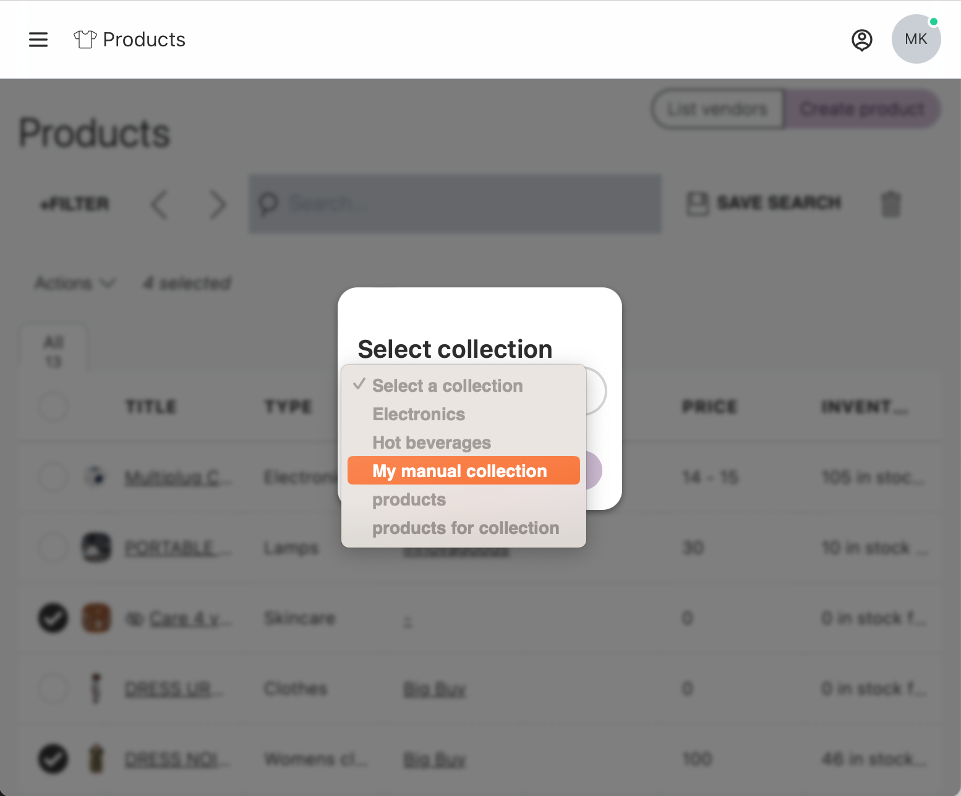Click the Multiplug product thumbnail
The width and height of the screenshot is (961, 796).
[96, 477]
